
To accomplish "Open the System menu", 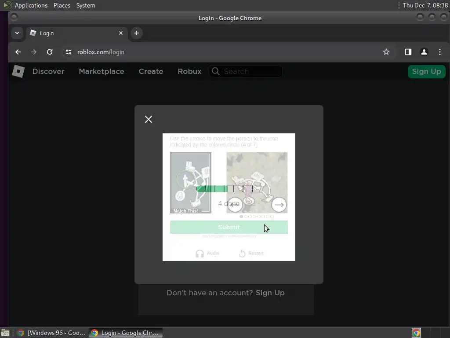I will point(86,5).
